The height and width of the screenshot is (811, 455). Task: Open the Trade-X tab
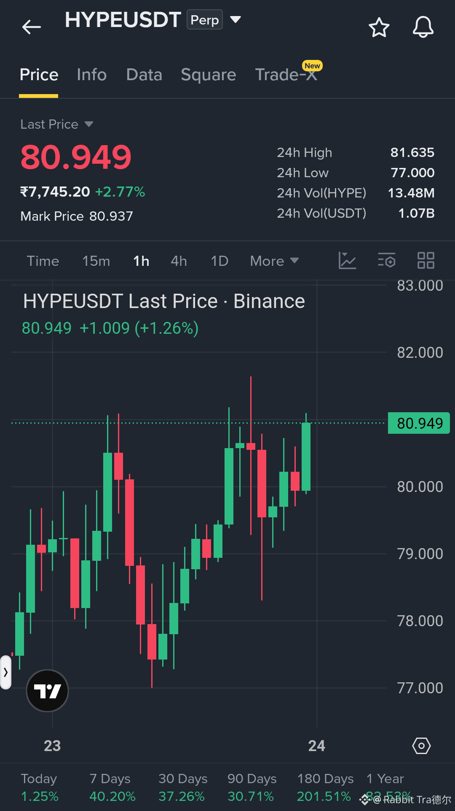(286, 75)
